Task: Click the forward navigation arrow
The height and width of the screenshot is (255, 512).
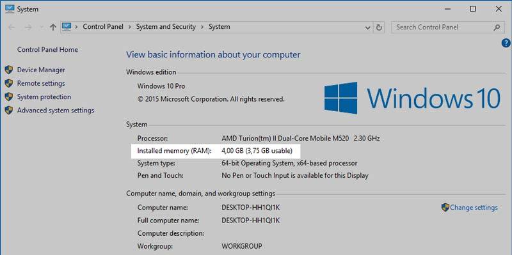Action: (28, 27)
